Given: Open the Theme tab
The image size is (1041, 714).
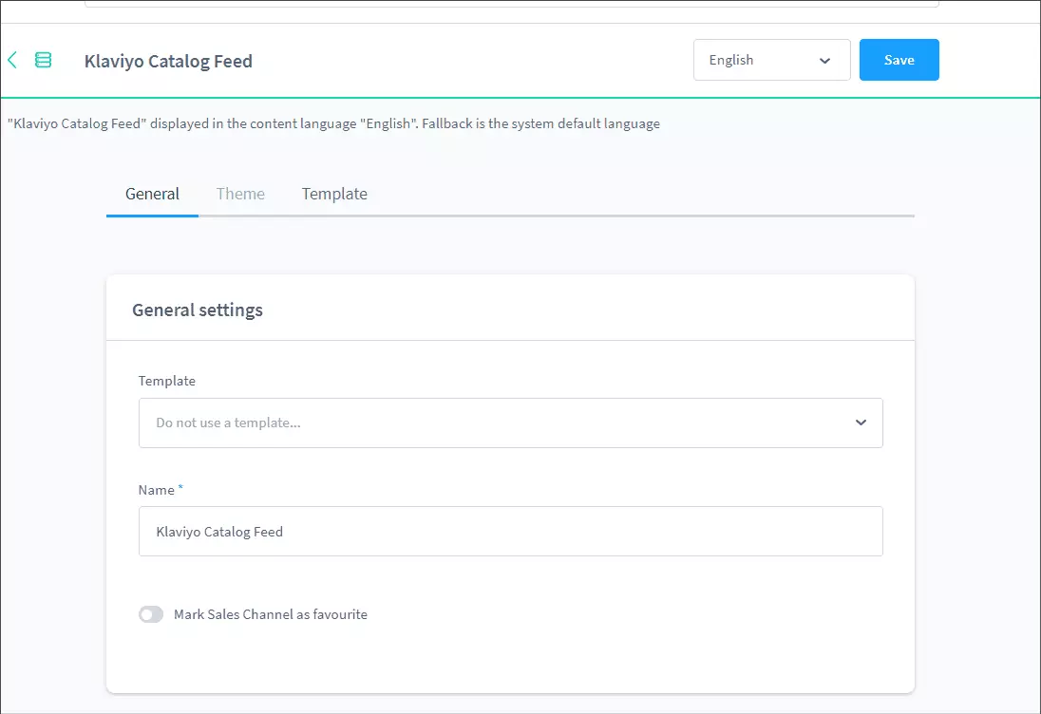Looking at the screenshot, I should point(240,194).
